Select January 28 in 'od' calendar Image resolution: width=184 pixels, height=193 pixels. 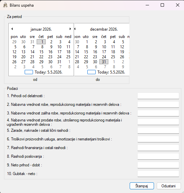tap(32, 62)
